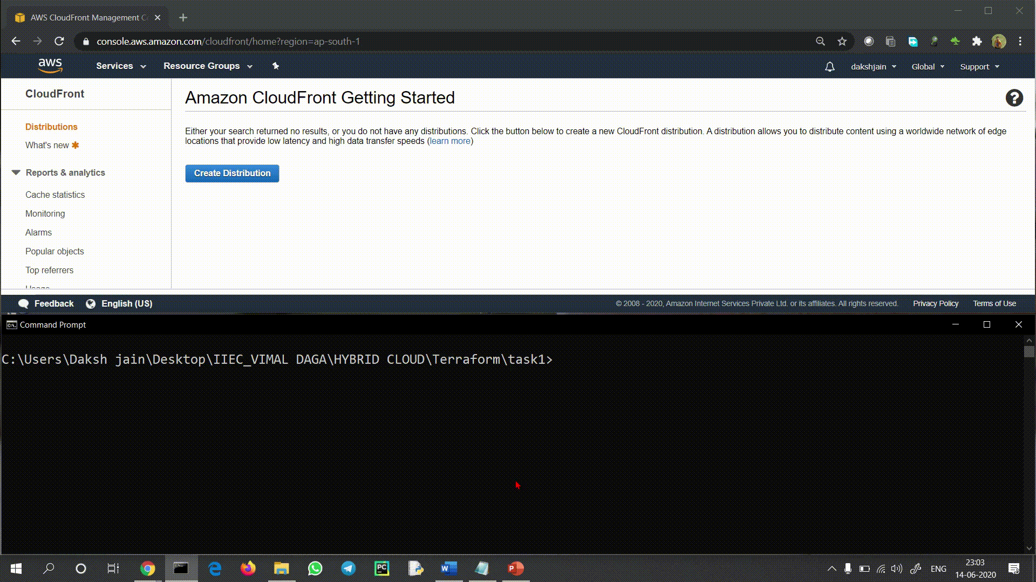Open Top referrers report
1036x582 pixels.
point(49,270)
